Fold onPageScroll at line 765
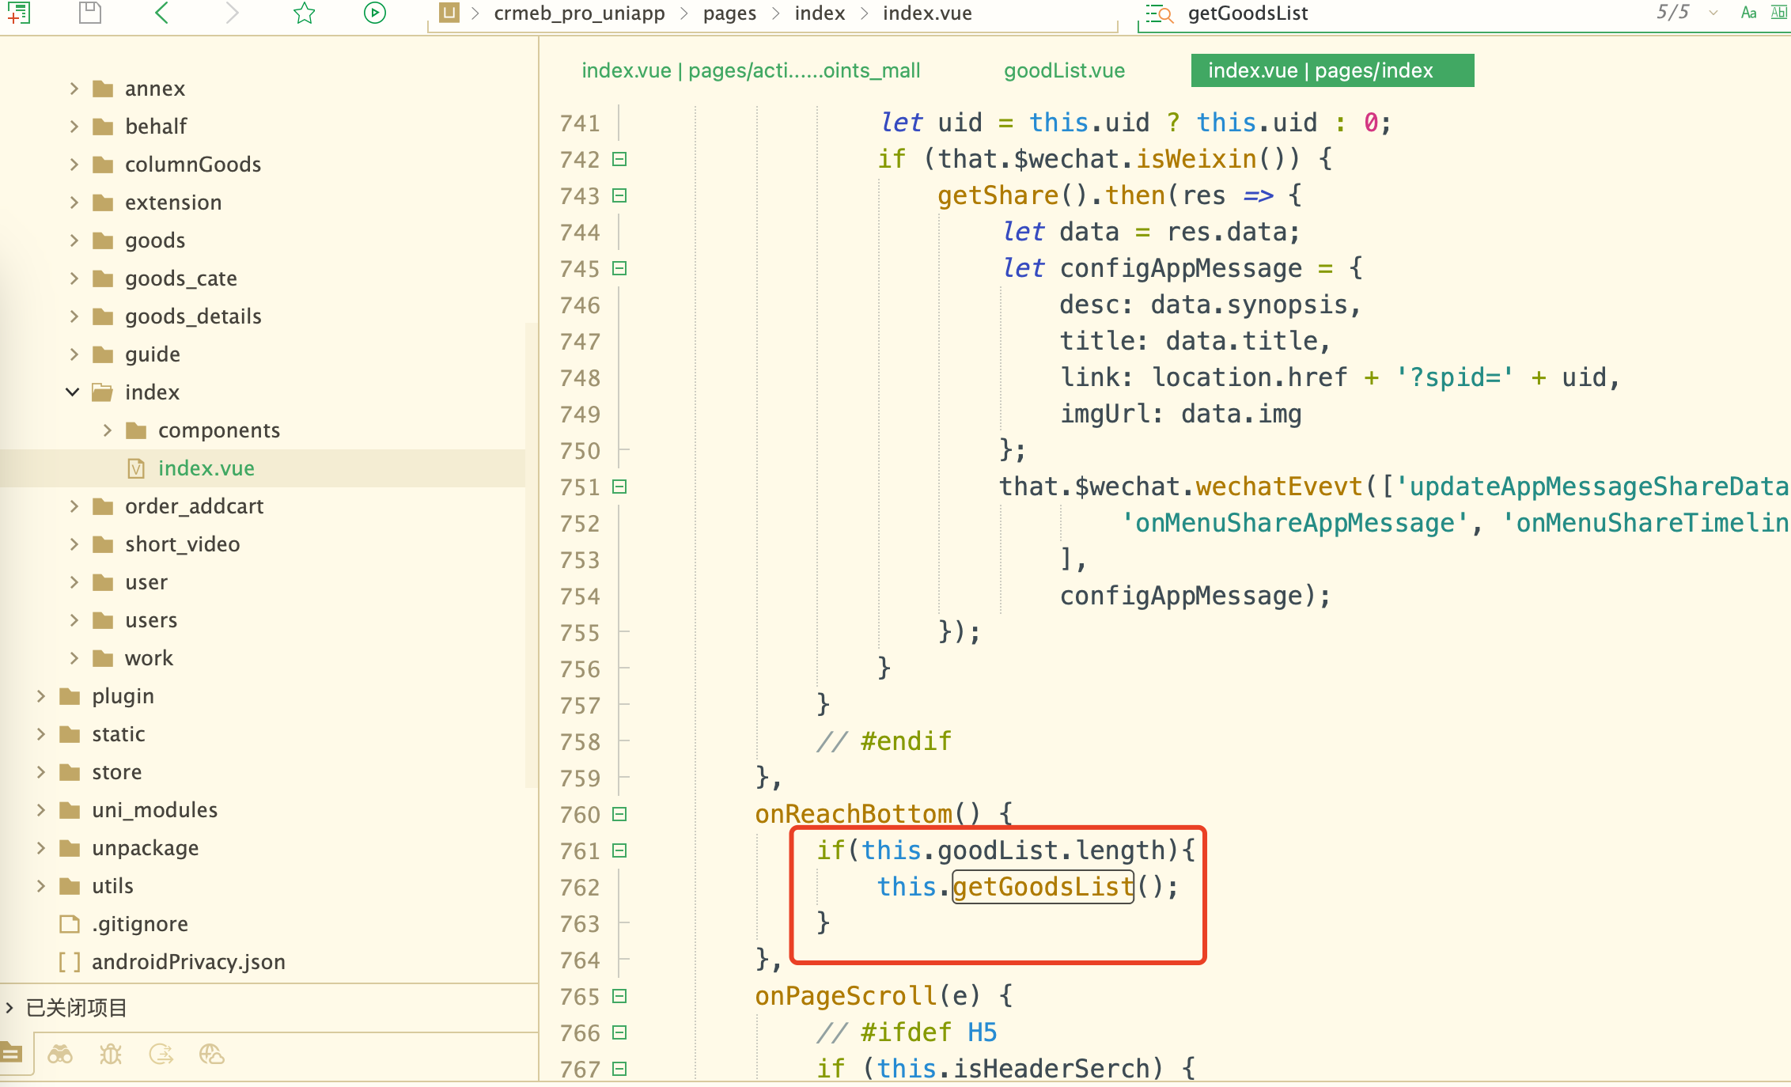 (x=620, y=996)
